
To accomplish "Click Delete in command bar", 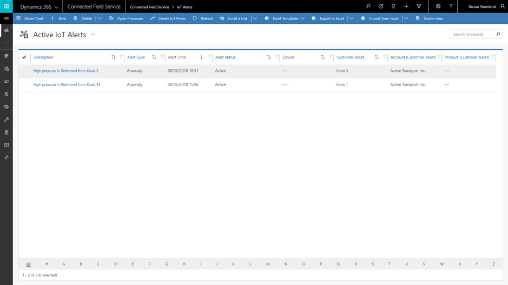I will pyautogui.click(x=83, y=18).
